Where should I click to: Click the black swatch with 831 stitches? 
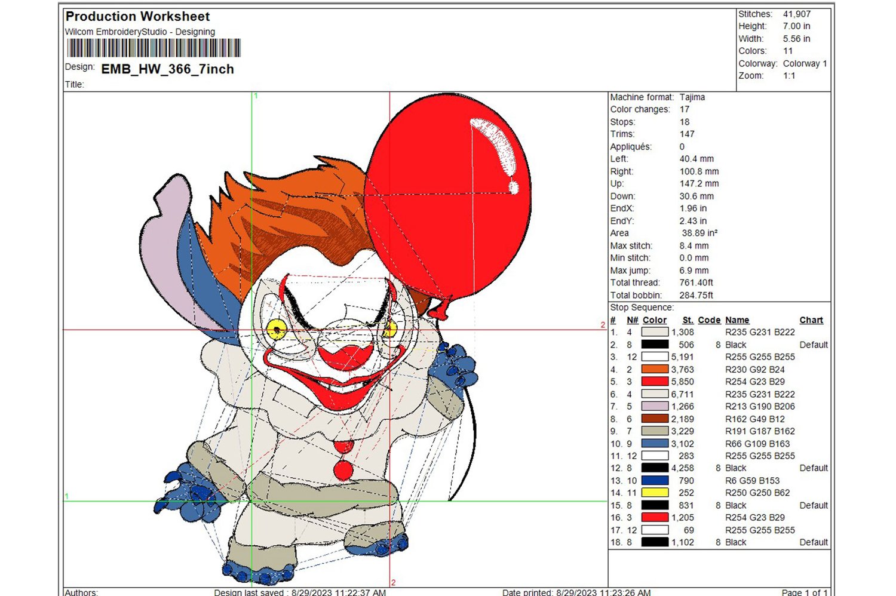(x=655, y=505)
